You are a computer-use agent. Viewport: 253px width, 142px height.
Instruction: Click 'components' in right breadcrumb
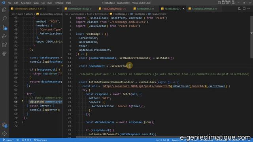pos(78,14)
